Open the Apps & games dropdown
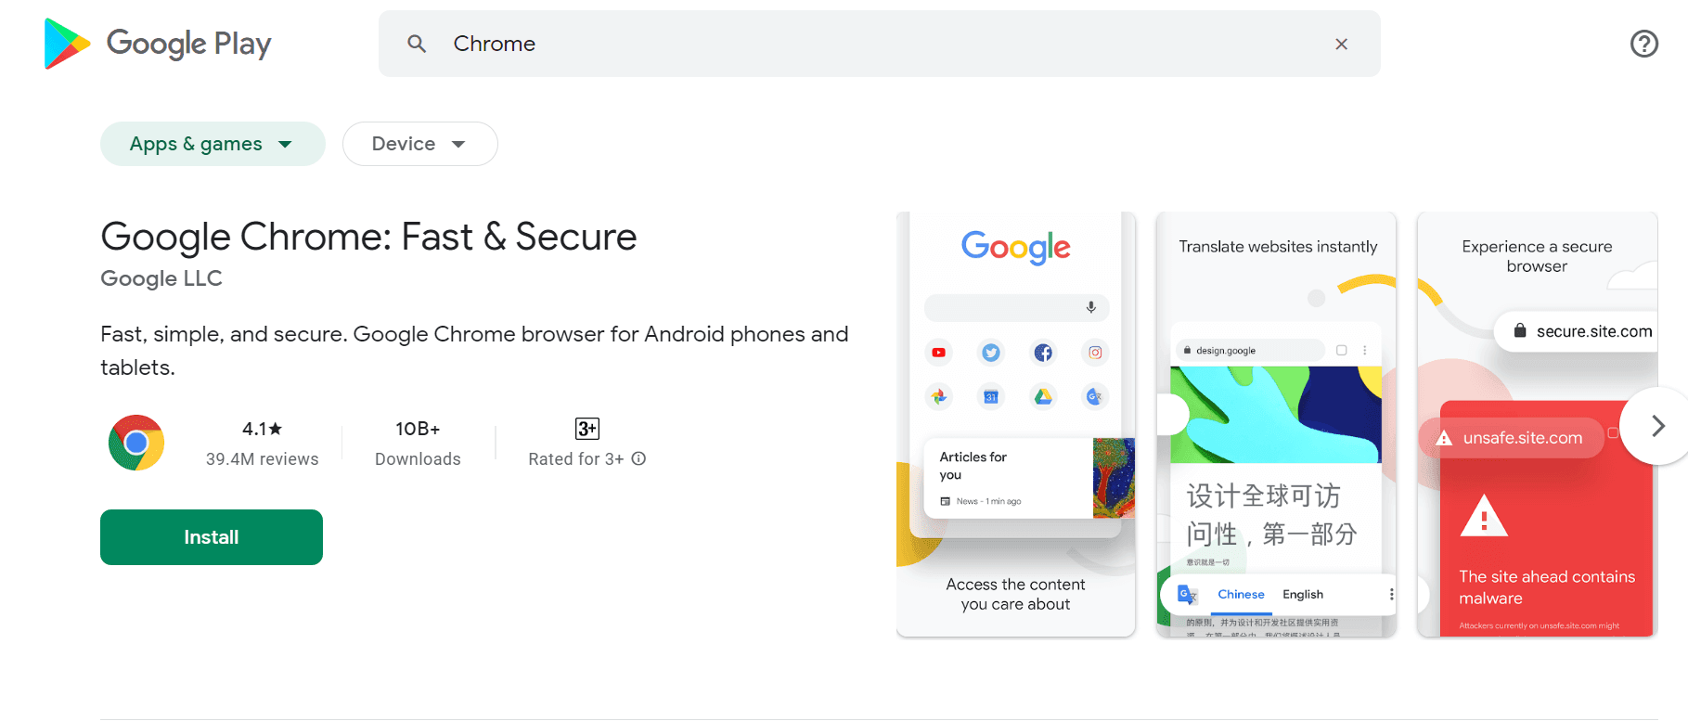The width and height of the screenshot is (1688, 721). 213,144
